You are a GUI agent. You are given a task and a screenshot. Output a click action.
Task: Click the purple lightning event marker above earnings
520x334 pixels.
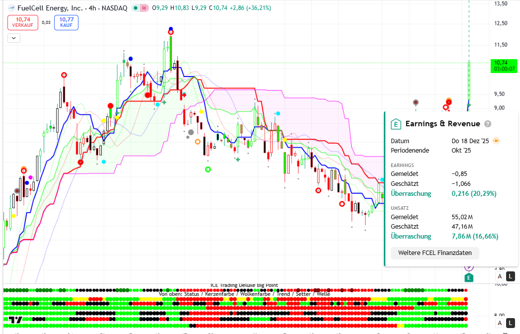coord(468,267)
